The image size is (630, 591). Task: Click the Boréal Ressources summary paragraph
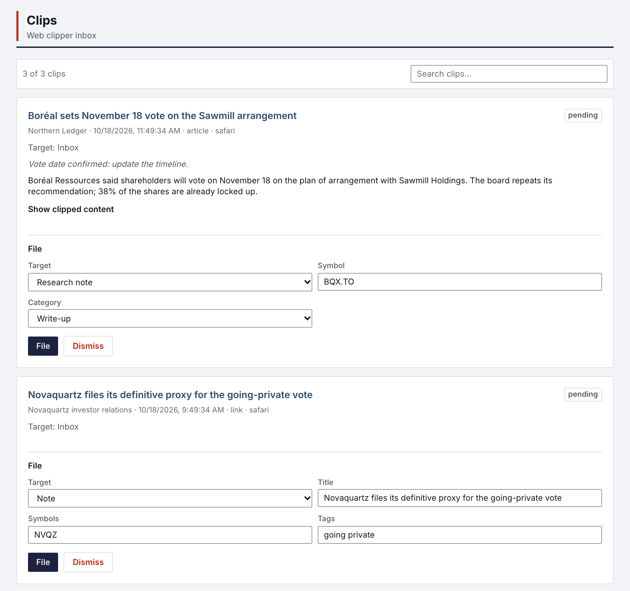[290, 186]
